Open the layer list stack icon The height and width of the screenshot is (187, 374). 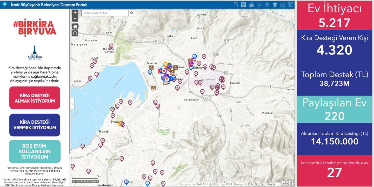(275, 5)
